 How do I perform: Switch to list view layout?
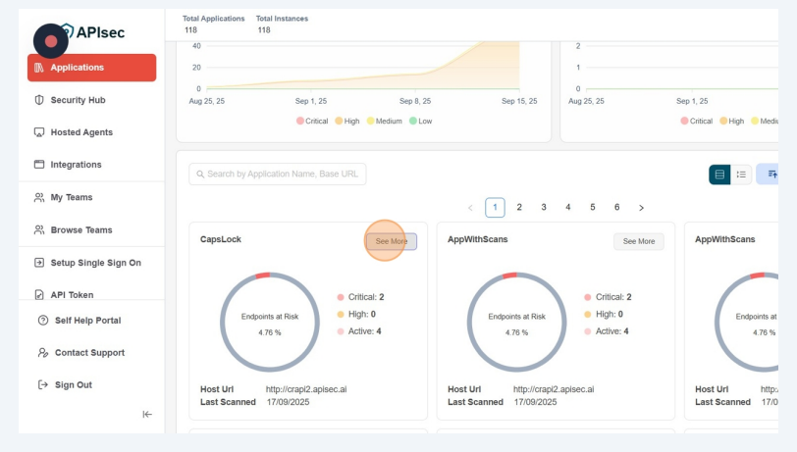tap(742, 175)
